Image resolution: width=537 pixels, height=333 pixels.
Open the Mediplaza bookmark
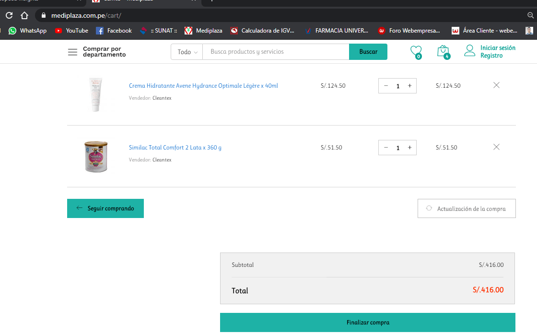(203, 31)
